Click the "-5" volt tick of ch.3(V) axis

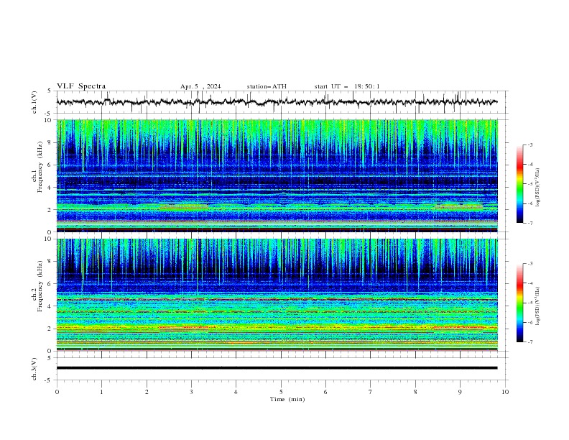click(x=49, y=380)
